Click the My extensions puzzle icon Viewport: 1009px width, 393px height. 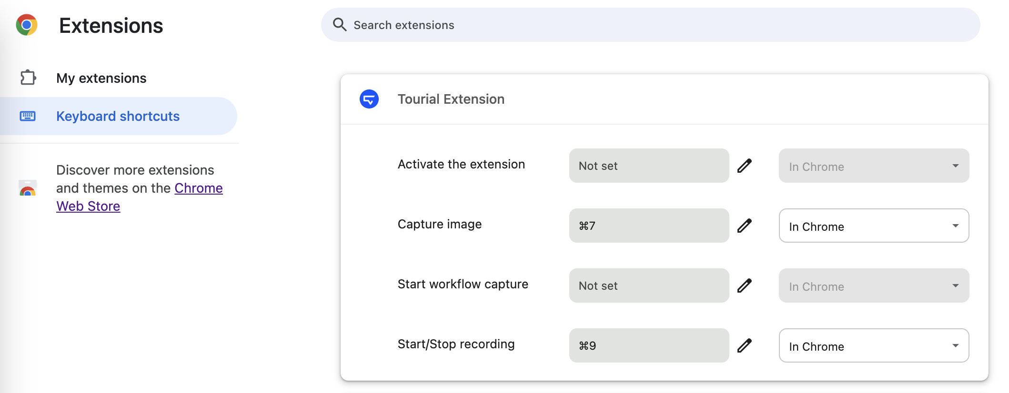click(28, 78)
